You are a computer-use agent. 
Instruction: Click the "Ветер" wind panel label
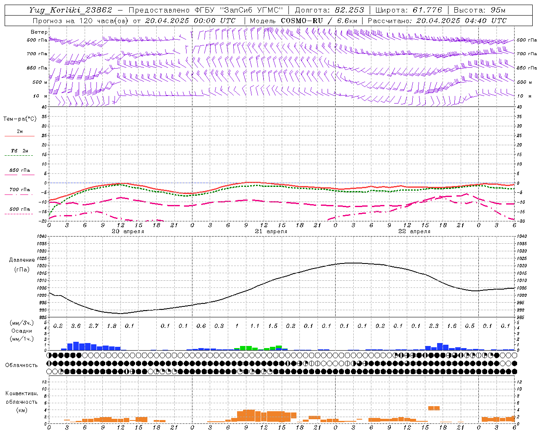(x=39, y=32)
